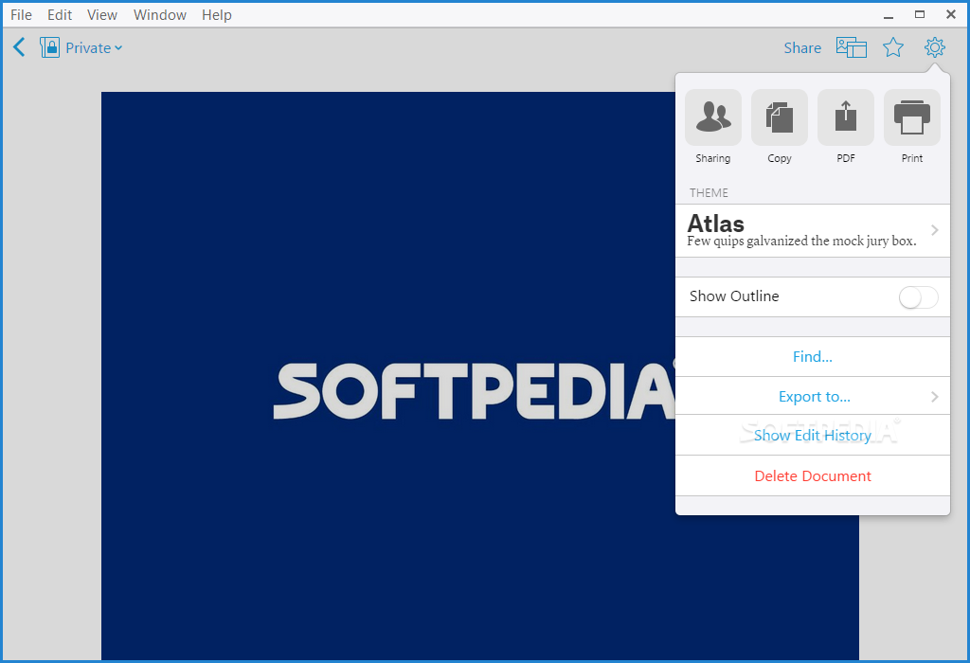Open Sharing options with people icon
Screen dimensions: 970x663
click(x=712, y=117)
